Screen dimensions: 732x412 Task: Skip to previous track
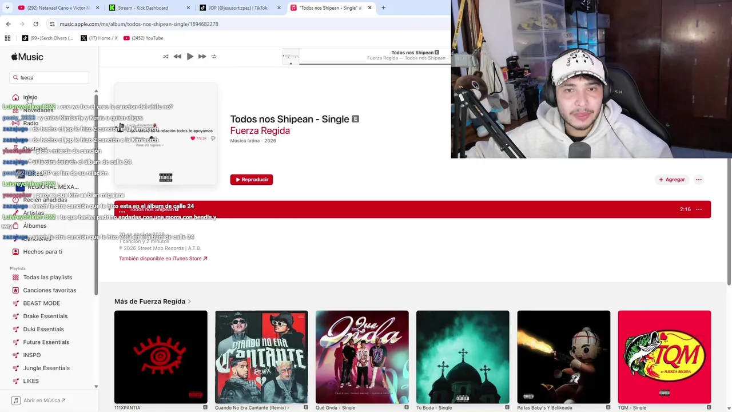pos(177,57)
